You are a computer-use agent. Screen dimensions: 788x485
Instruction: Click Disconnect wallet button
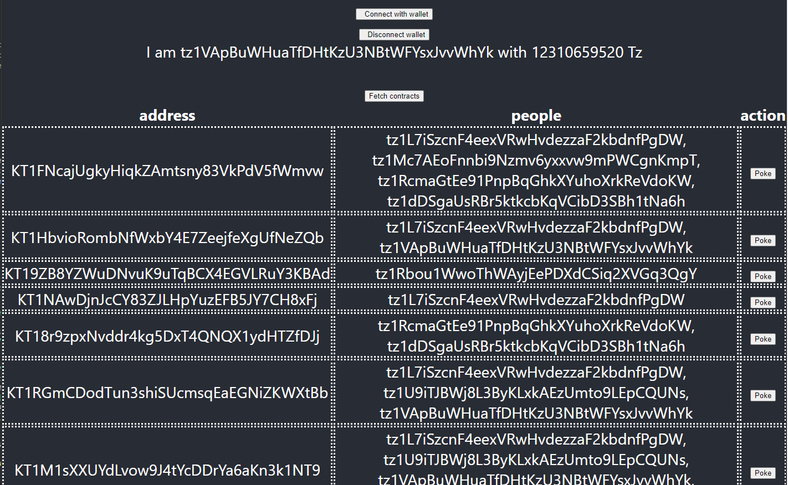(x=394, y=34)
